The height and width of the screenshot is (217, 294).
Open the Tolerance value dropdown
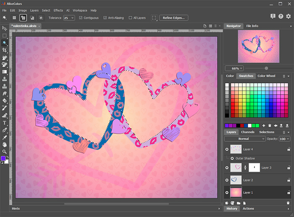coord(72,18)
